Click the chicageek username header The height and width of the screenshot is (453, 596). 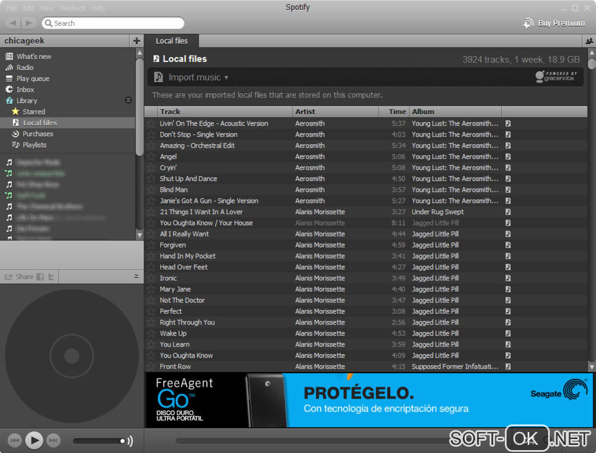pos(25,41)
